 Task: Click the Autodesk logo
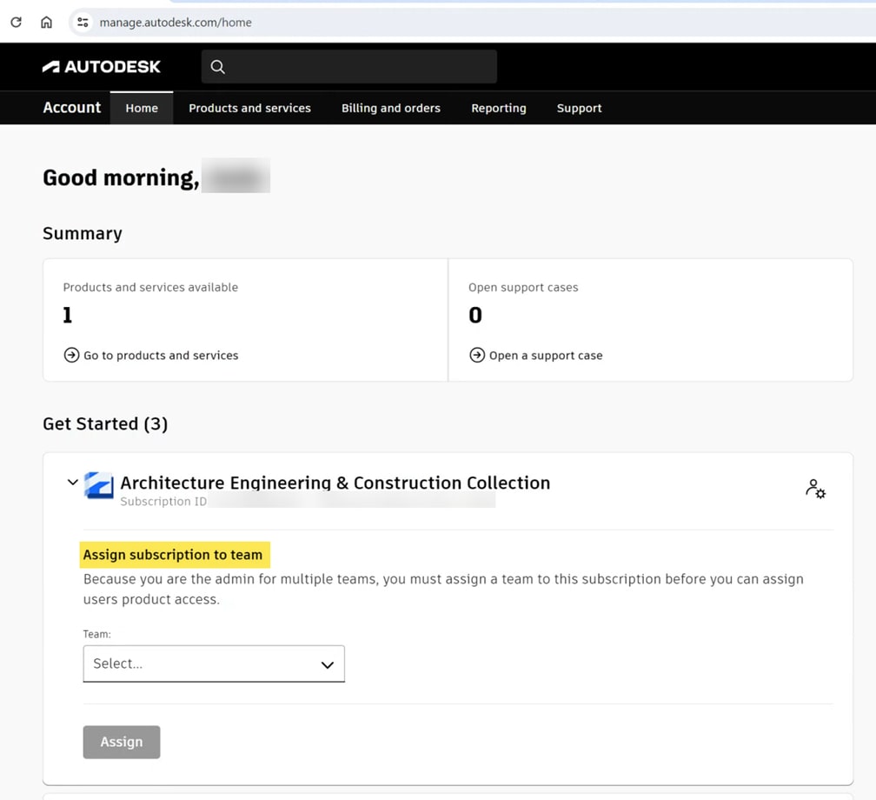point(102,67)
